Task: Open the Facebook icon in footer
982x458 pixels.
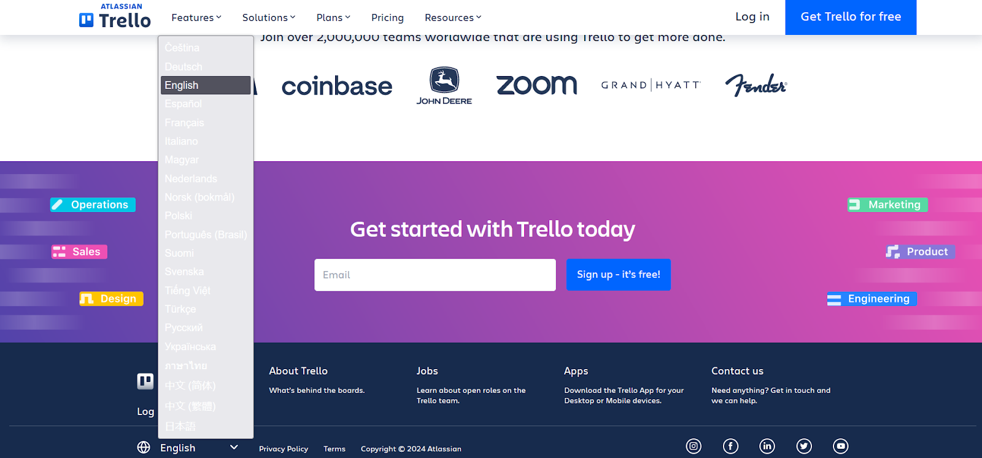Action: point(730,446)
